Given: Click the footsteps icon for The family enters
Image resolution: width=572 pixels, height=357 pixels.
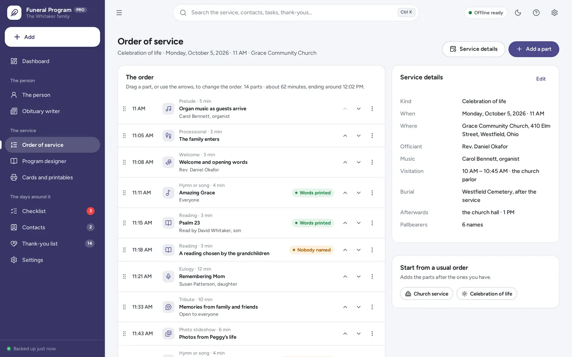Looking at the screenshot, I should pyautogui.click(x=168, y=135).
